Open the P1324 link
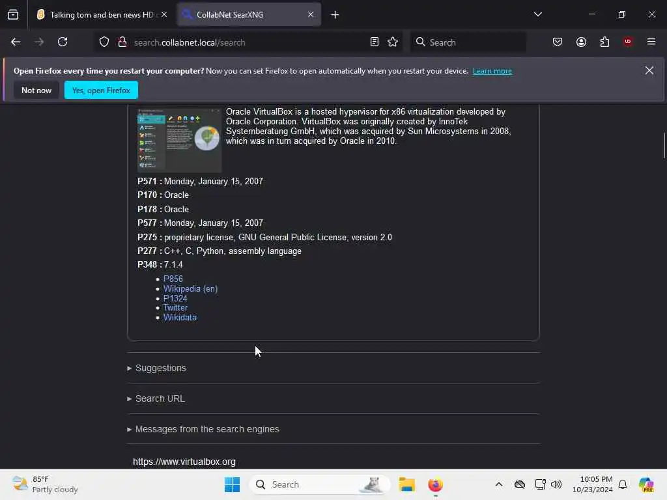 click(x=175, y=298)
